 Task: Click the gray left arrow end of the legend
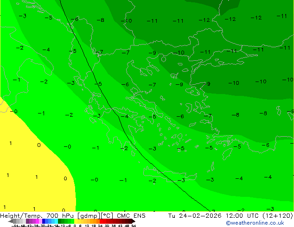11,221
